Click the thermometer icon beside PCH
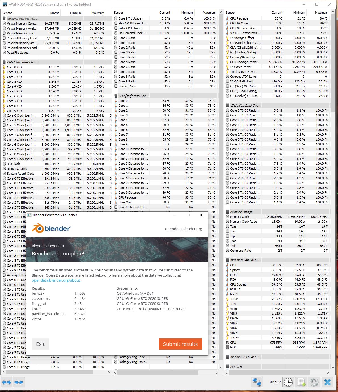This screenshot has width=338, height=392. 228,280
